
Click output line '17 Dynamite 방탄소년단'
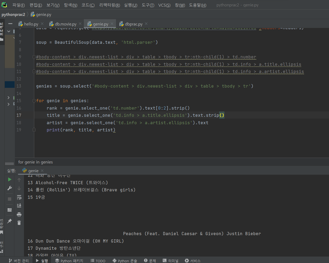click(x=54, y=248)
